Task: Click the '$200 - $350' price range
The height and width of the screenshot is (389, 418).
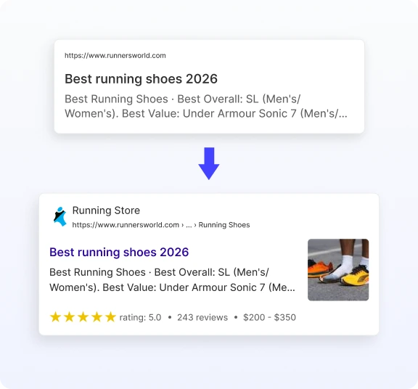Action: click(269, 318)
